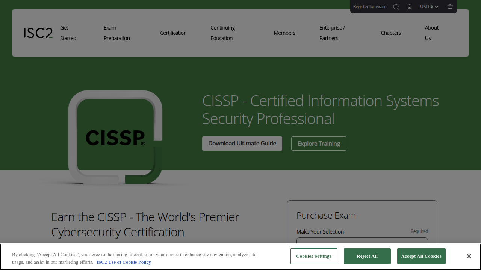Expand the USD $ currency dropdown
Viewport: 481px width, 270px height.
point(429,7)
